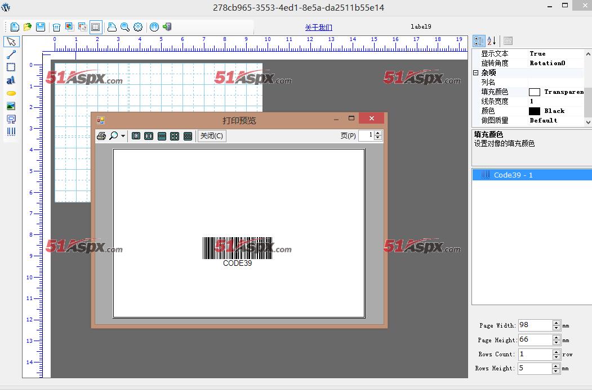The width and height of the screenshot is (592, 390).
Task: Open the 关于我们 link
Action: (x=319, y=27)
